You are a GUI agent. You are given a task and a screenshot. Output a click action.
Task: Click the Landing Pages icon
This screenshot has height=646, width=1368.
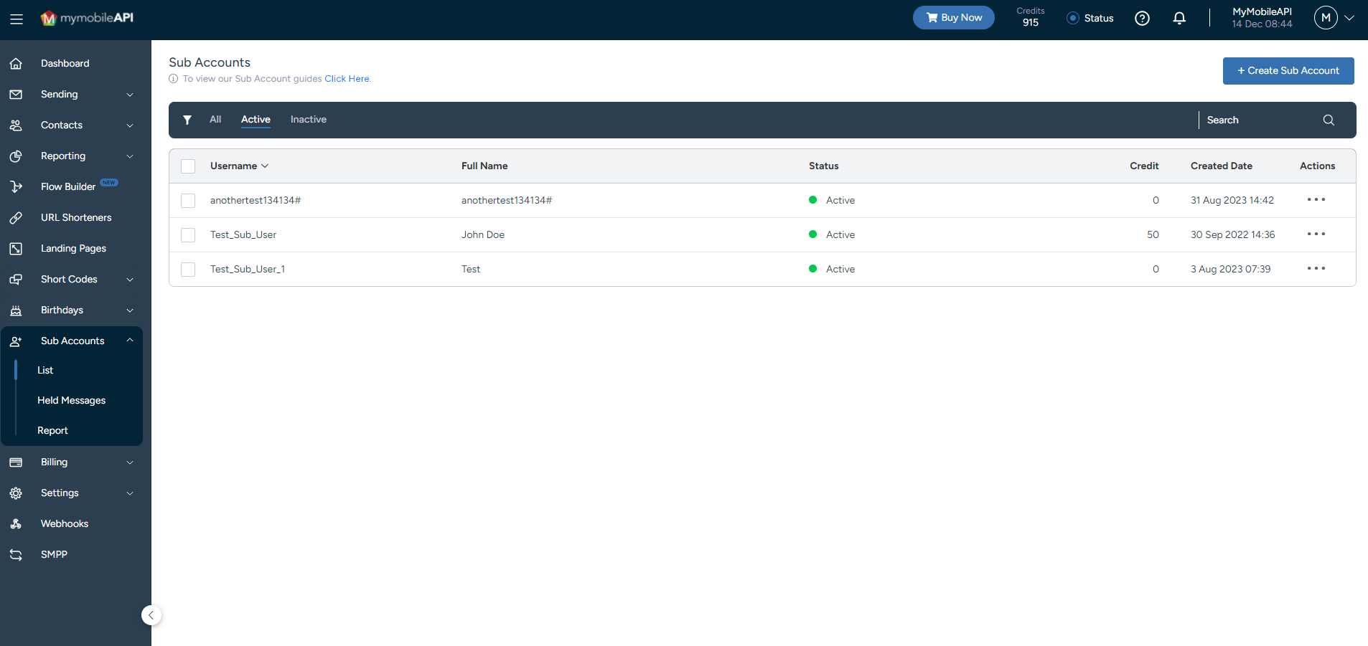(x=16, y=249)
